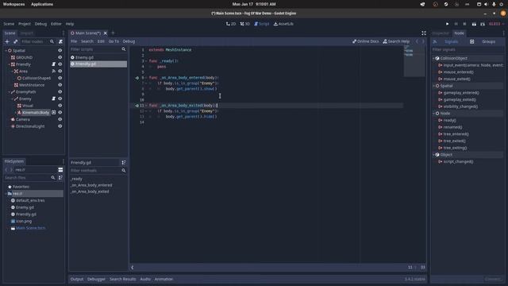The height and width of the screenshot is (286, 508).
Task: Click the attach script icon in Scene dock
Action: 60,41
